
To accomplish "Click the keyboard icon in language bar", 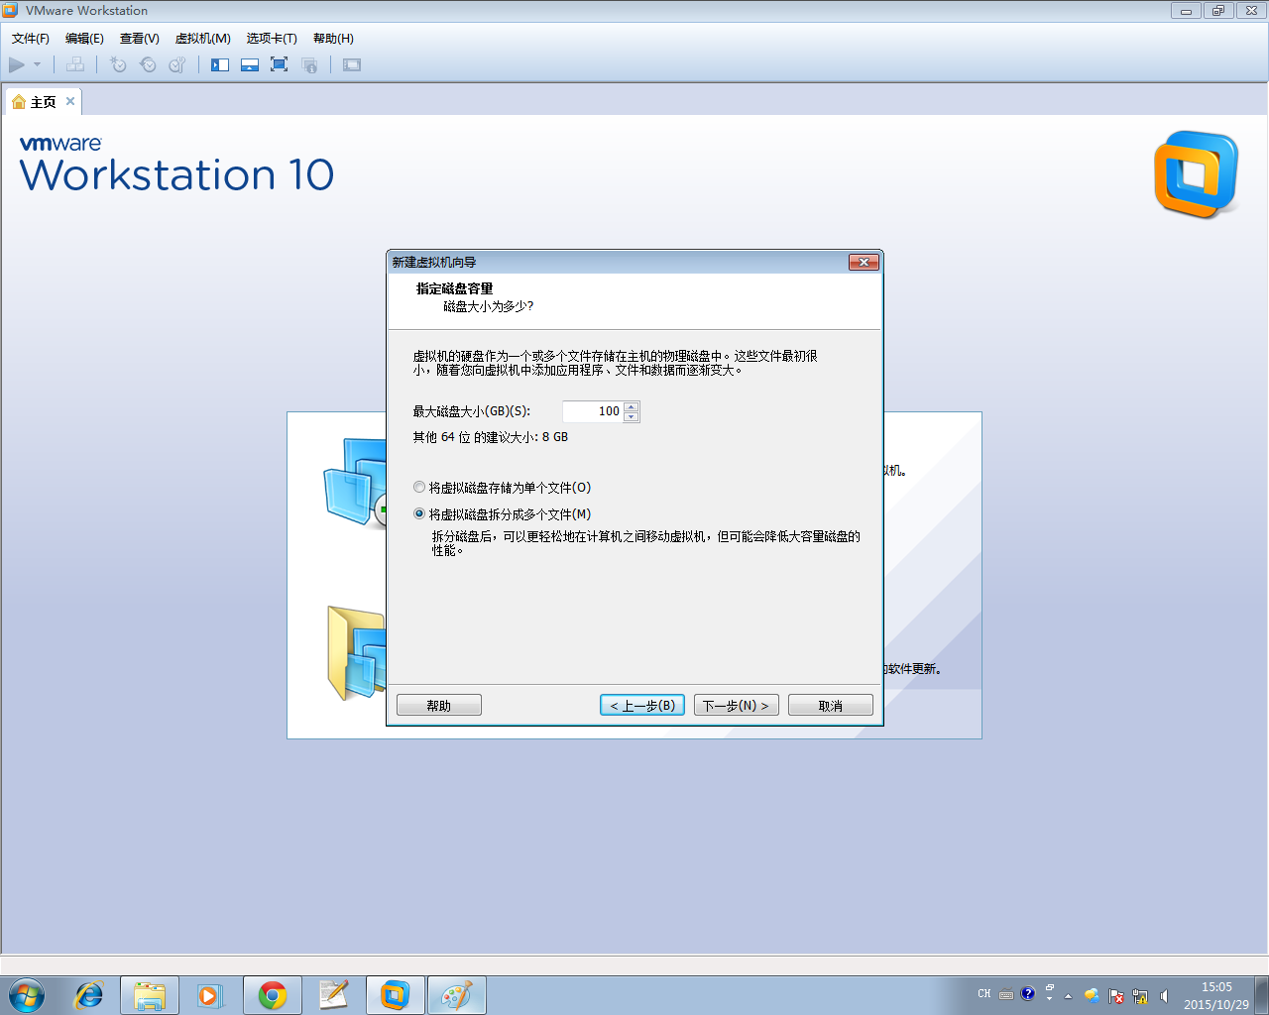I will pos(1006,994).
